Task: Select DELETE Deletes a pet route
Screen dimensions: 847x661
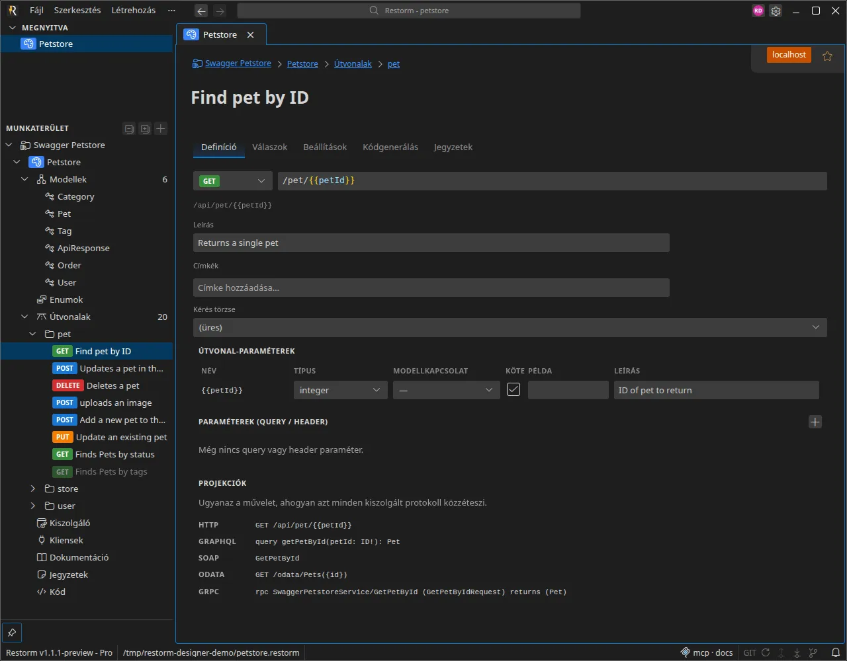Action: [86, 385]
